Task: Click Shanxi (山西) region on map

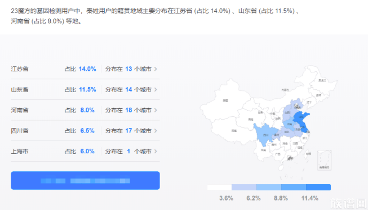Action: click(x=287, y=112)
